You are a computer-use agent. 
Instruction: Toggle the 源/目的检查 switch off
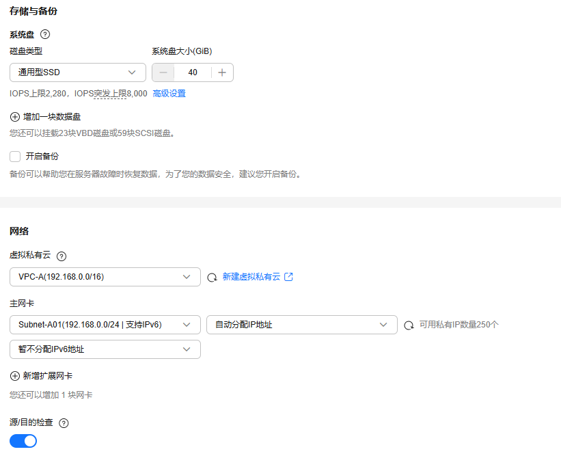23,441
